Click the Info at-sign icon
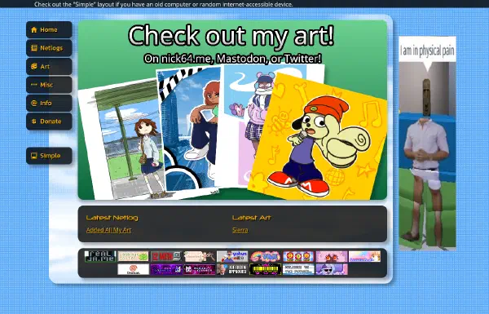This screenshot has height=314, width=489. pyautogui.click(x=34, y=103)
